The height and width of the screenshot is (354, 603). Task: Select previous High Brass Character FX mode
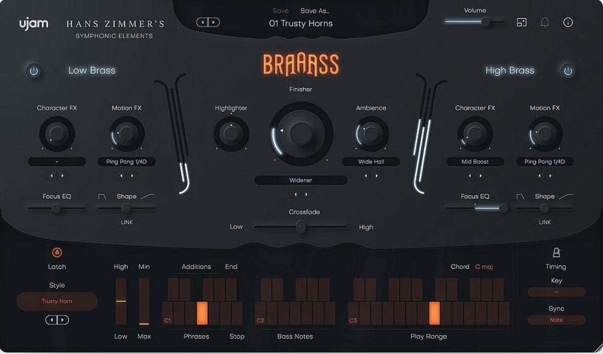point(470,176)
